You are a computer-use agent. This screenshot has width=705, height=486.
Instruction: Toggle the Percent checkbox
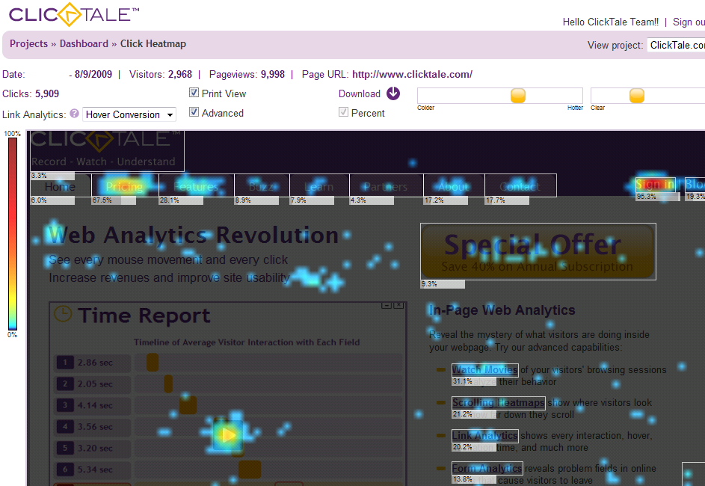tap(343, 112)
